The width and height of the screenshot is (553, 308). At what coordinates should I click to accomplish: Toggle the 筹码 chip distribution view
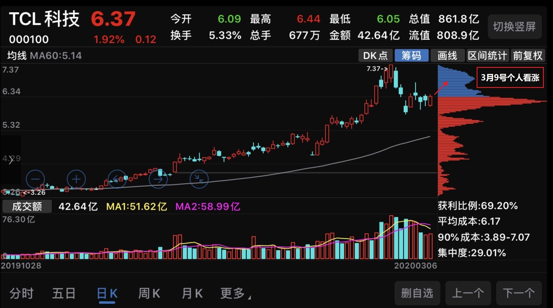[x=411, y=56]
